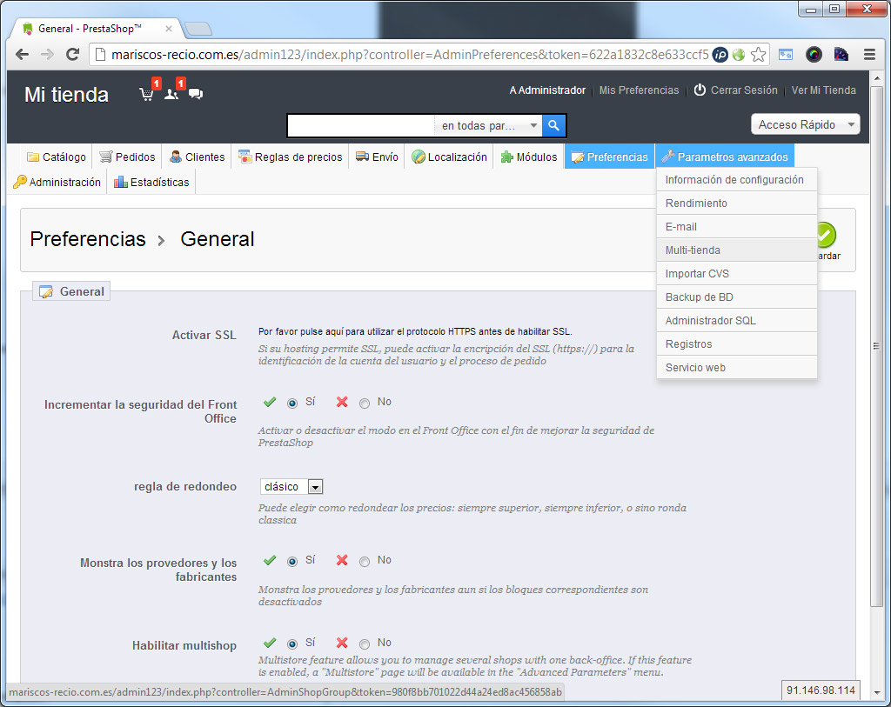Click the green globe extension icon
This screenshot has height=707, width=891.
pos(739,55)
